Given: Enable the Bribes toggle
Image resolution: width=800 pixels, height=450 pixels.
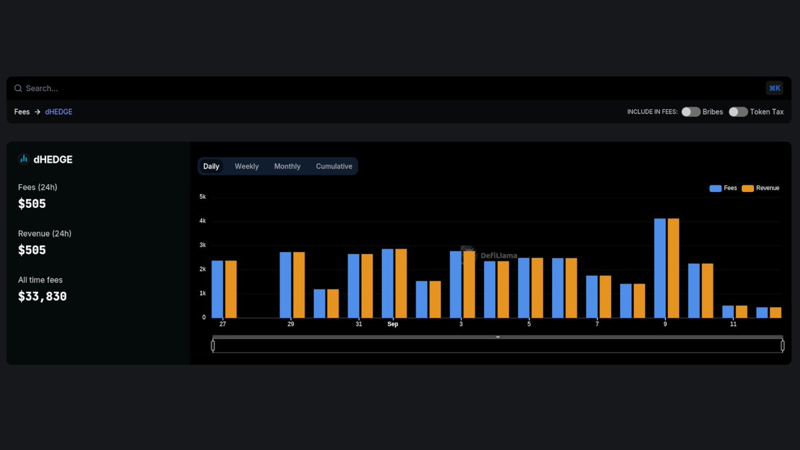Looking at the screenshot, I should click(x=691, y=112).
